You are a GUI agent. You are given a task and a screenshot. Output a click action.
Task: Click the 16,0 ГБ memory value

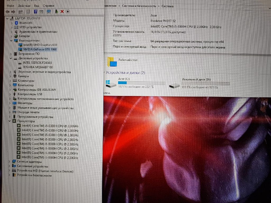168,32
